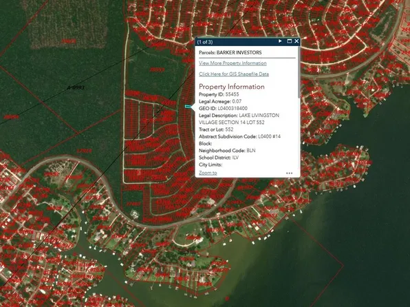Viewport: 410px width, 307px height.
Task: Click the Property ID value 55455
Action: click(x=232, y=94)
